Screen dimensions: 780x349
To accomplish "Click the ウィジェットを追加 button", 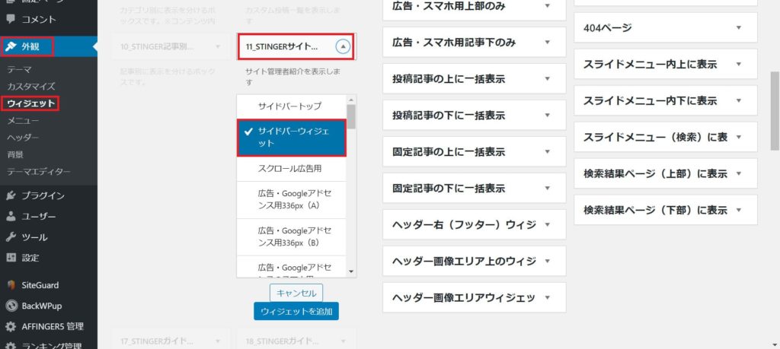I will click(x=296, y=311).
